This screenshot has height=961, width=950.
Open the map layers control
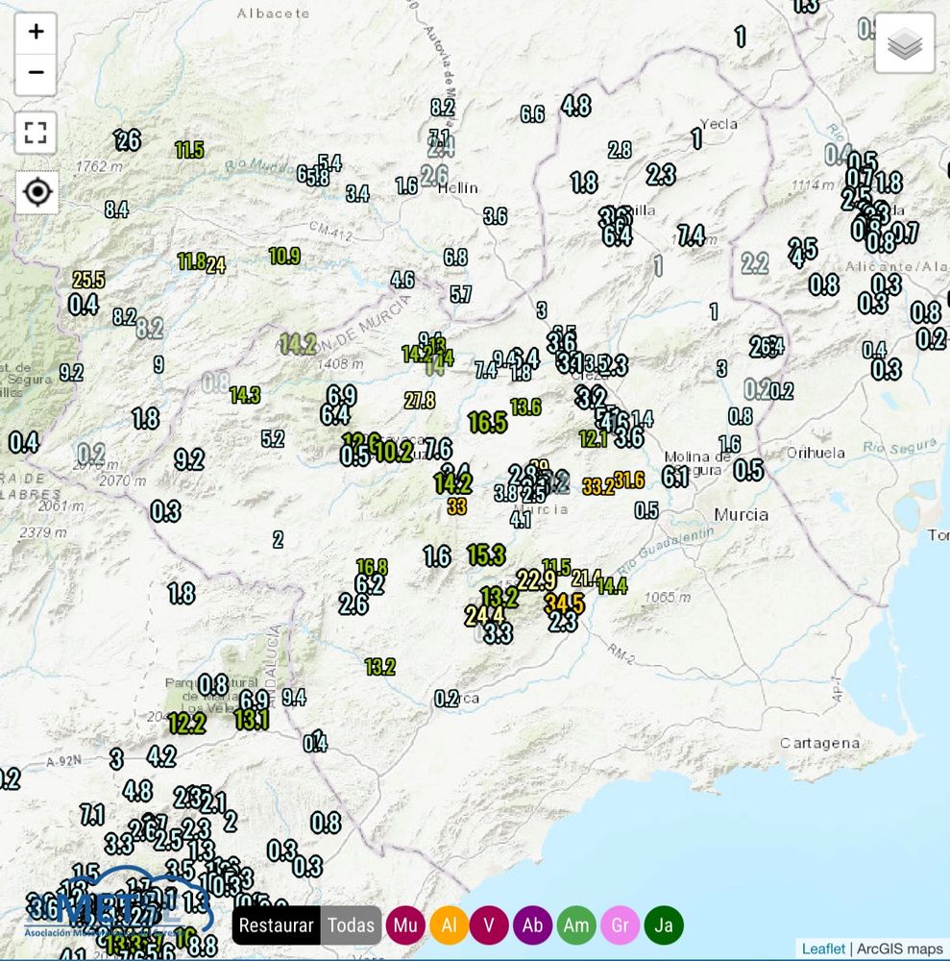point(905,43)
